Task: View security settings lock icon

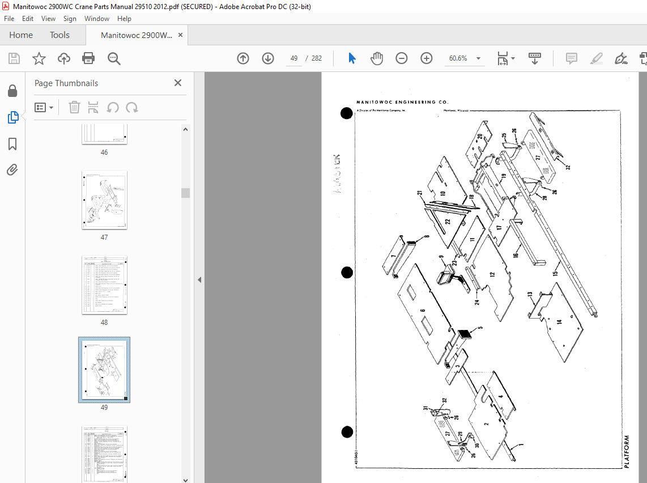Action: point(12,91)
